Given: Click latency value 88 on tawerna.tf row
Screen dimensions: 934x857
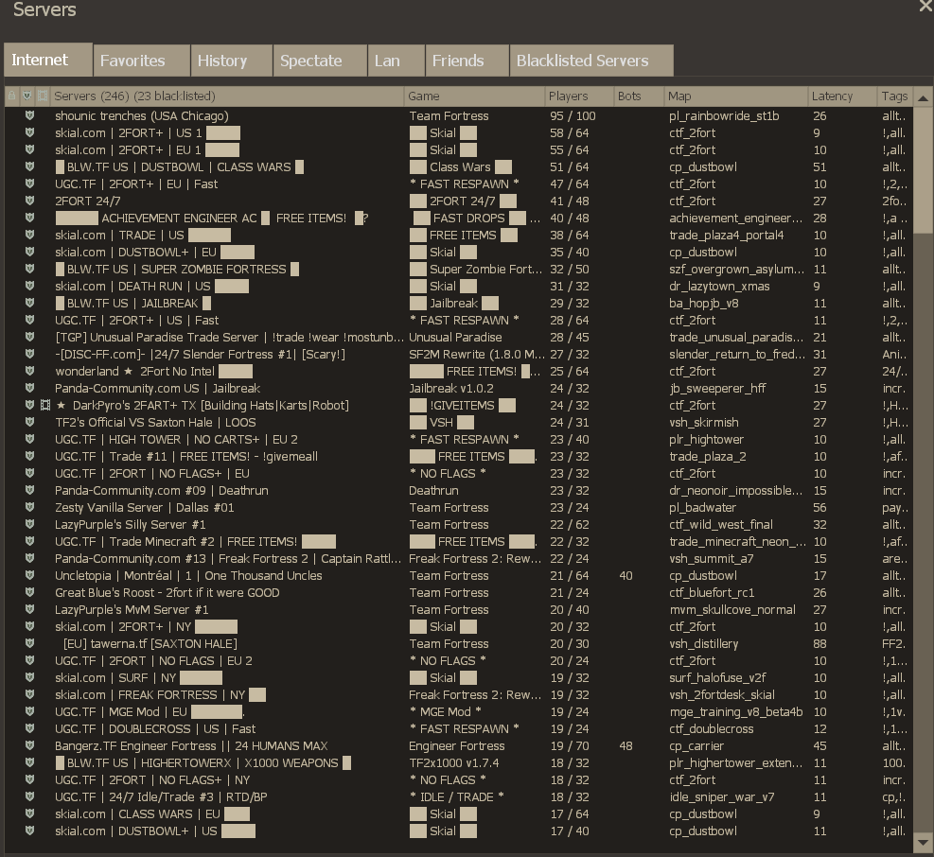Looking at the screenshot, I should [x=819, y=644].
